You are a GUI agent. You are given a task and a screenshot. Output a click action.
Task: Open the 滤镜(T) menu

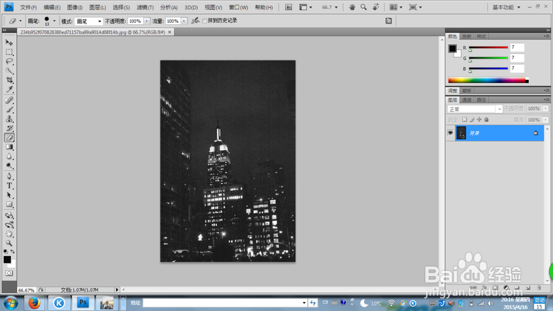click(x=145, y=7)
